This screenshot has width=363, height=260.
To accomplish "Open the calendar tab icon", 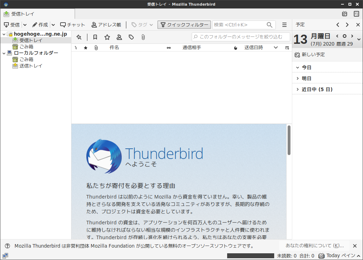I will pyautogui.click(x=345, y=14).
